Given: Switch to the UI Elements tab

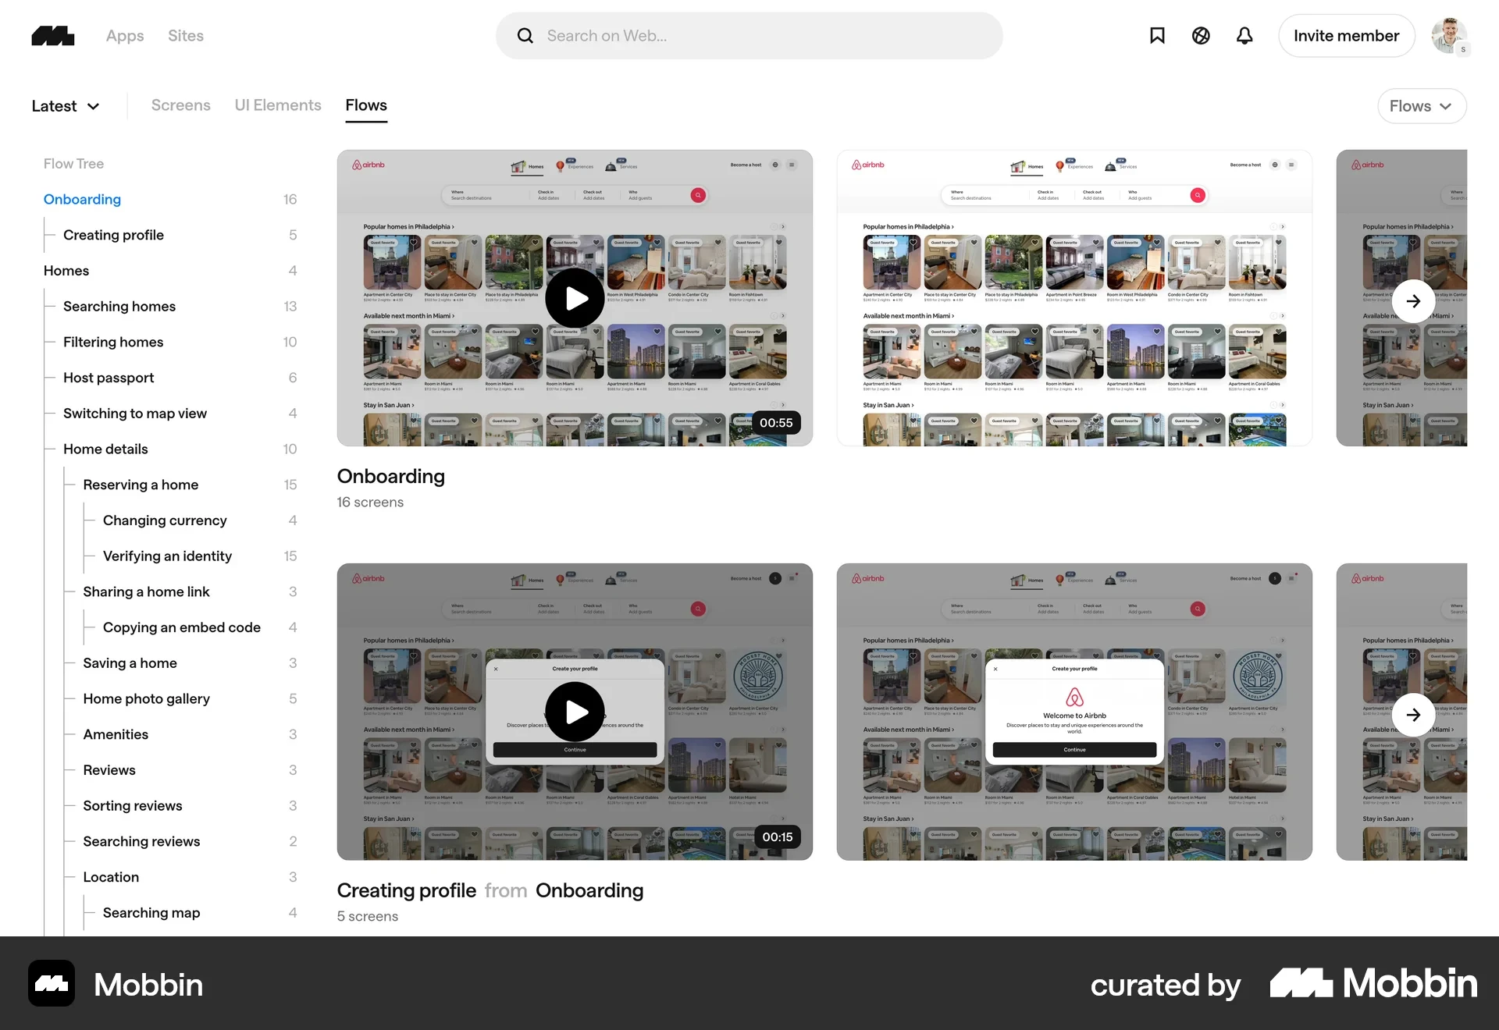Looking at the screenshot, I should [x=278, y=105].
